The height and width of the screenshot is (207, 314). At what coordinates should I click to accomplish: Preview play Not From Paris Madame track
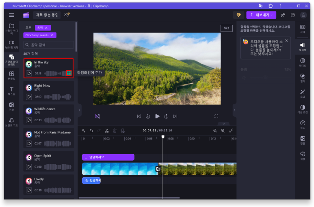click(29, 144)
